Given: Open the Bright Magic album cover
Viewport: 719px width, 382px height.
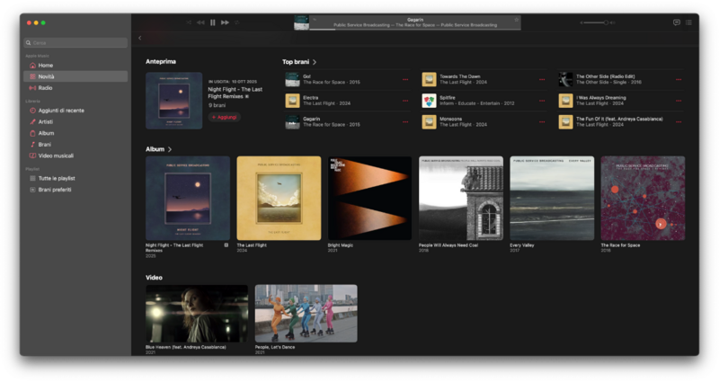Looking at the screenshot, I should coord(369,199).
